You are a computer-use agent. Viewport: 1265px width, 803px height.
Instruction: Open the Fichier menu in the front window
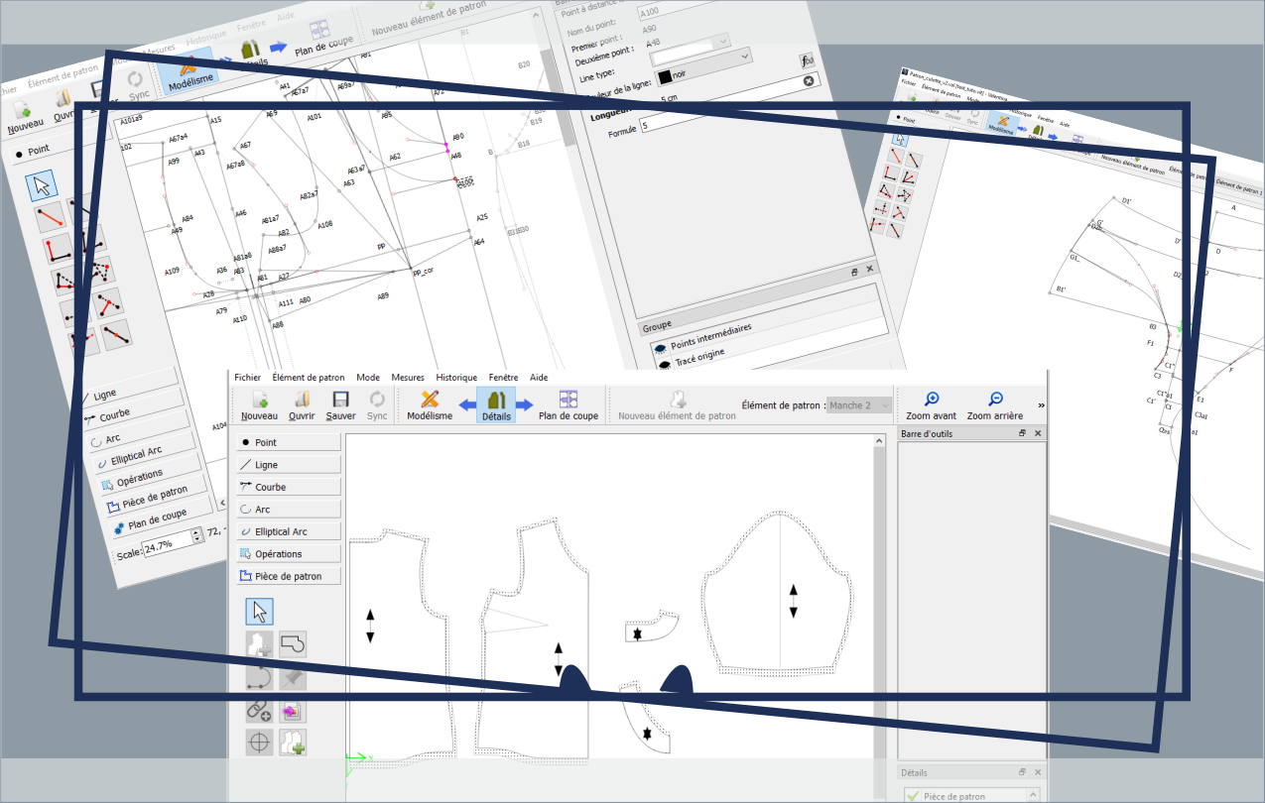coord(248,378)
